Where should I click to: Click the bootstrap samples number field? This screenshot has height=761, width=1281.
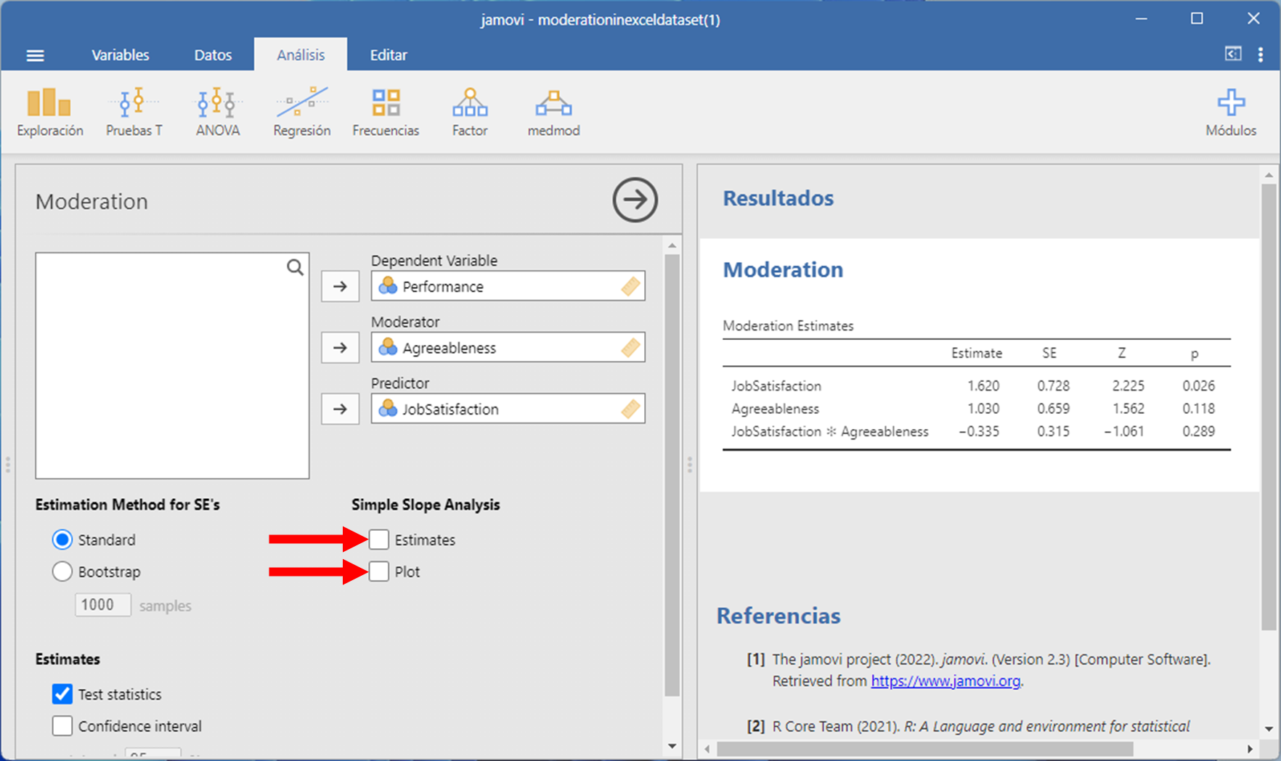click(102, 605)
